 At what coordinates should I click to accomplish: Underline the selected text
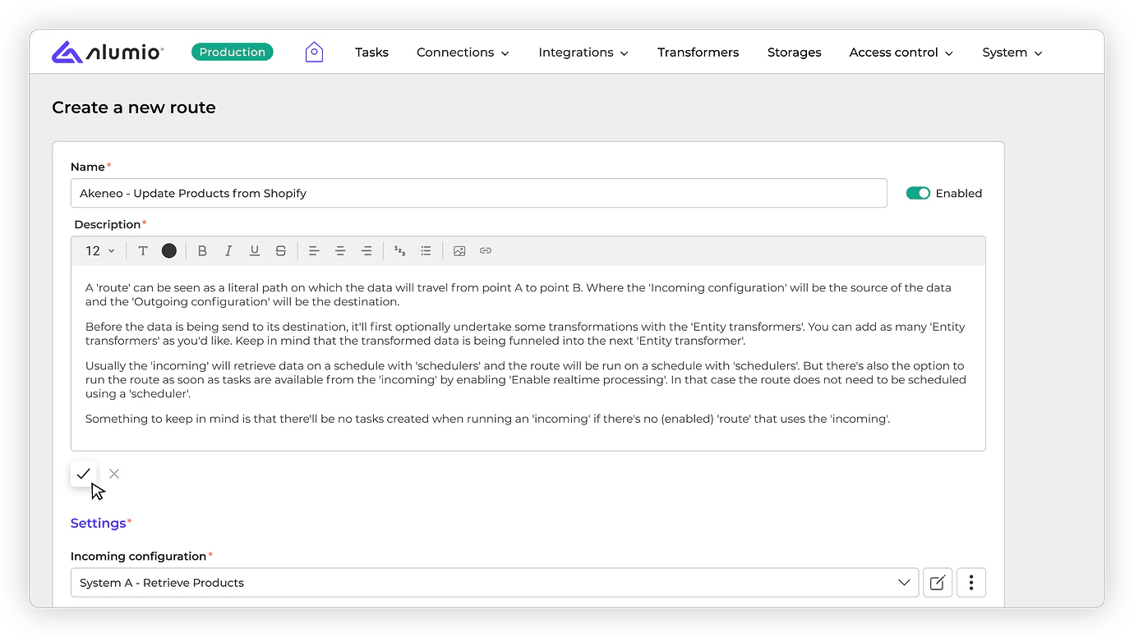coord(255,251)
